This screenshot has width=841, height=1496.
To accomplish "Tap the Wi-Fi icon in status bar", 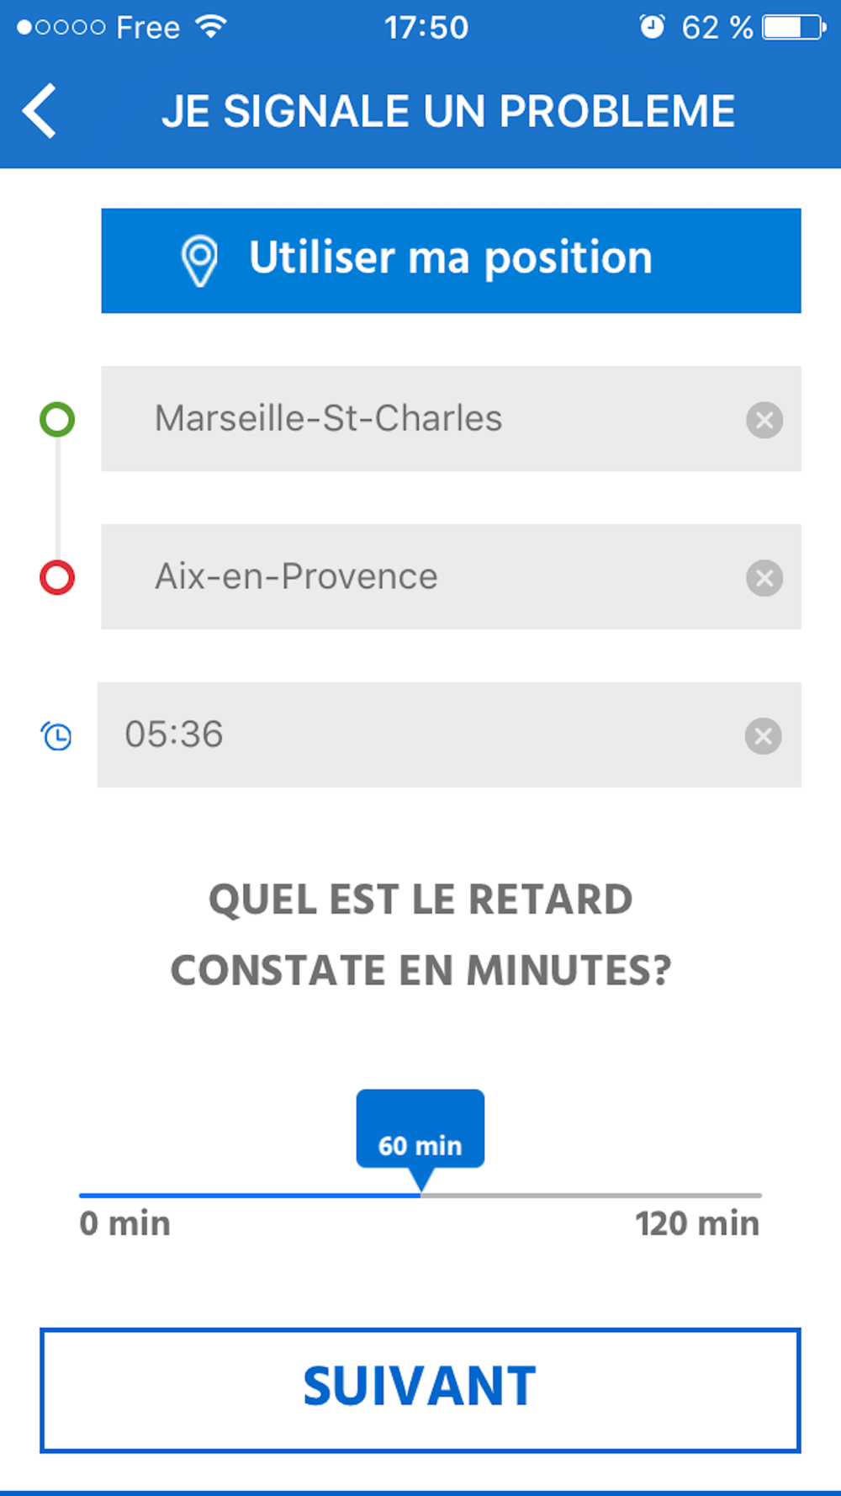I will pos(211,27).
